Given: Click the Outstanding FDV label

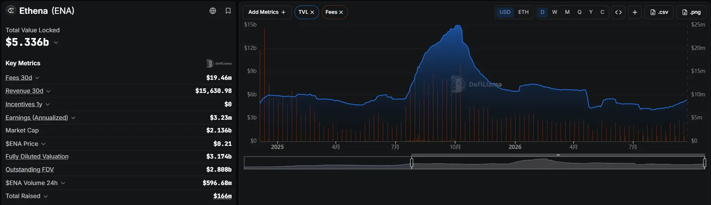Looking at the screenshot, I should 30,170.
